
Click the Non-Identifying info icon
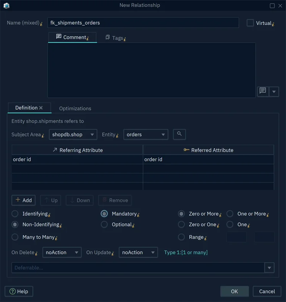tap(61, 225)
